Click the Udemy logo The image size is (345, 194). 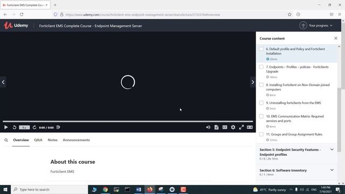click(16, 25)
